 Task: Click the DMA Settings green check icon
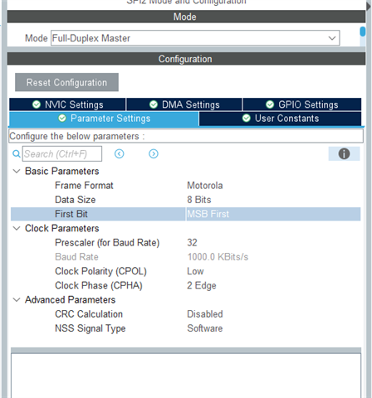point(154,104)
